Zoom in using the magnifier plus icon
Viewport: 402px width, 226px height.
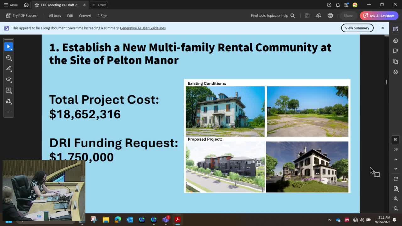[396, 199]
